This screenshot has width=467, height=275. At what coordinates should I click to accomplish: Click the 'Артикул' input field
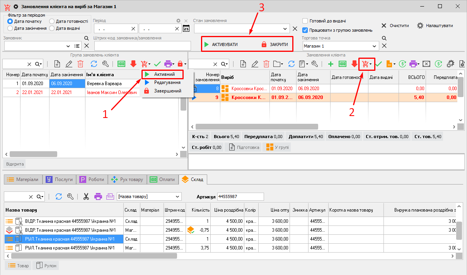click(240, 196)
